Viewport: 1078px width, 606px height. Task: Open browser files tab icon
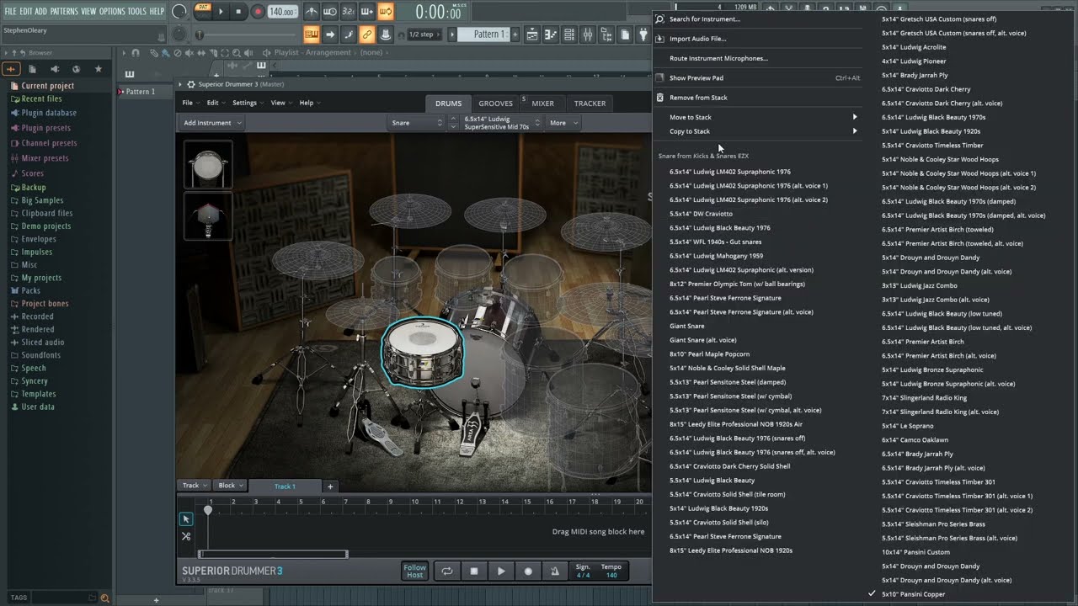tap(33, 69)
